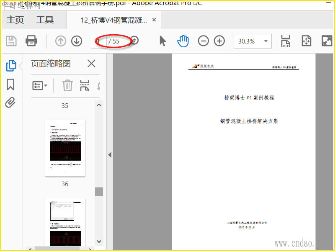Screen dimensions: 335x251
Task: Toggle the page thumbnails sidebar icon
Action: [11, 66]
